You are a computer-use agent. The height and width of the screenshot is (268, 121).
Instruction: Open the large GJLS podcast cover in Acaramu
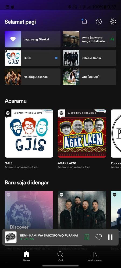point(29,134)
